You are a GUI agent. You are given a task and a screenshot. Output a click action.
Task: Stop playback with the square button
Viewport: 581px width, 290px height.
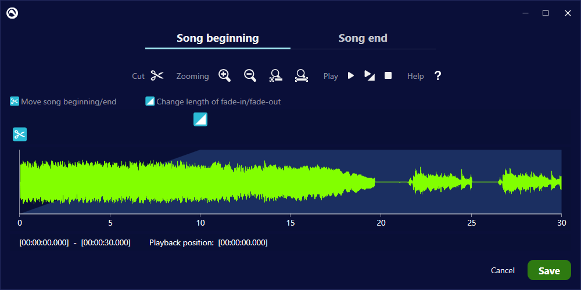[388, 76]
